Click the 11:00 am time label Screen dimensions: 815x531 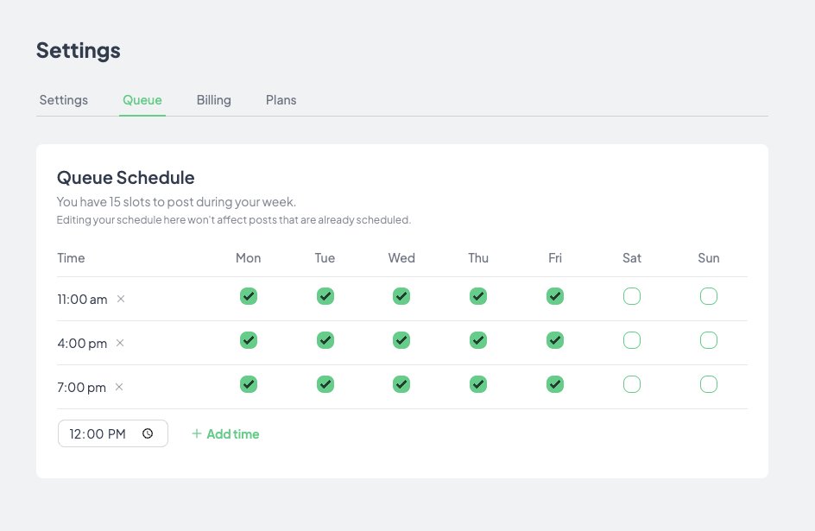pos(82,300)
